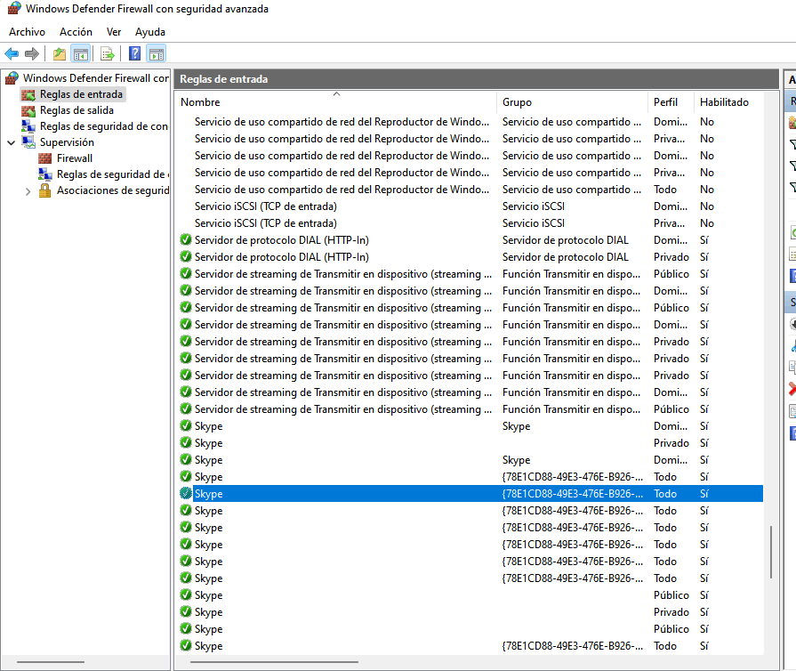Collapse the Supervisión tree node
Viewport: 796px width, 671px height.
tap(12, 142)
